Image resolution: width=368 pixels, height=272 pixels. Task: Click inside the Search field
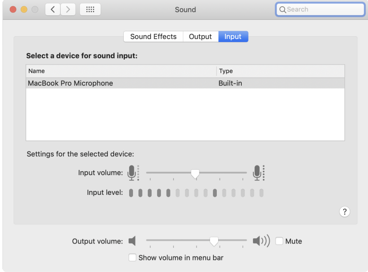tap(323, 9)
